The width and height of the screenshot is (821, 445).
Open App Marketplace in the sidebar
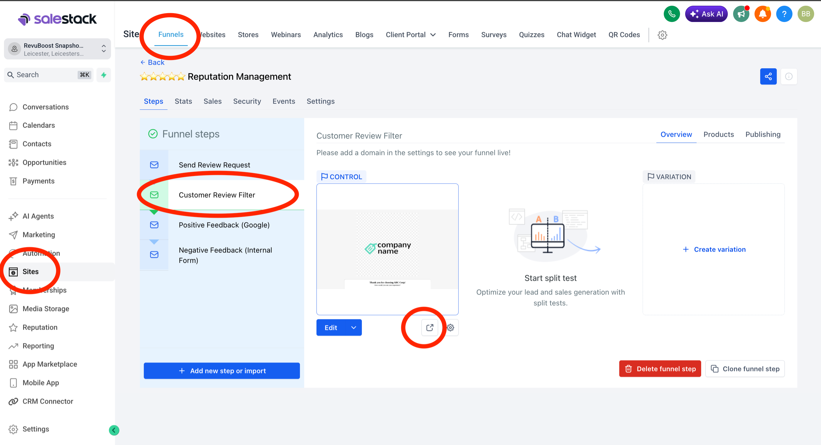(50, 364)
